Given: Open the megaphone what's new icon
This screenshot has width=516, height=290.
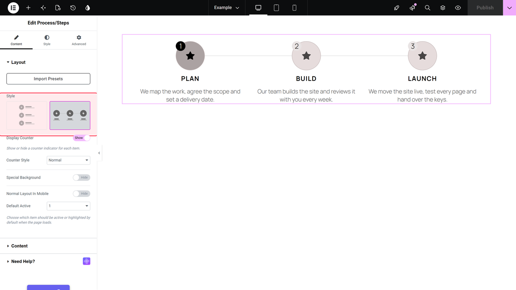Looking at the screenshot, I should click(x=412, y=8).
